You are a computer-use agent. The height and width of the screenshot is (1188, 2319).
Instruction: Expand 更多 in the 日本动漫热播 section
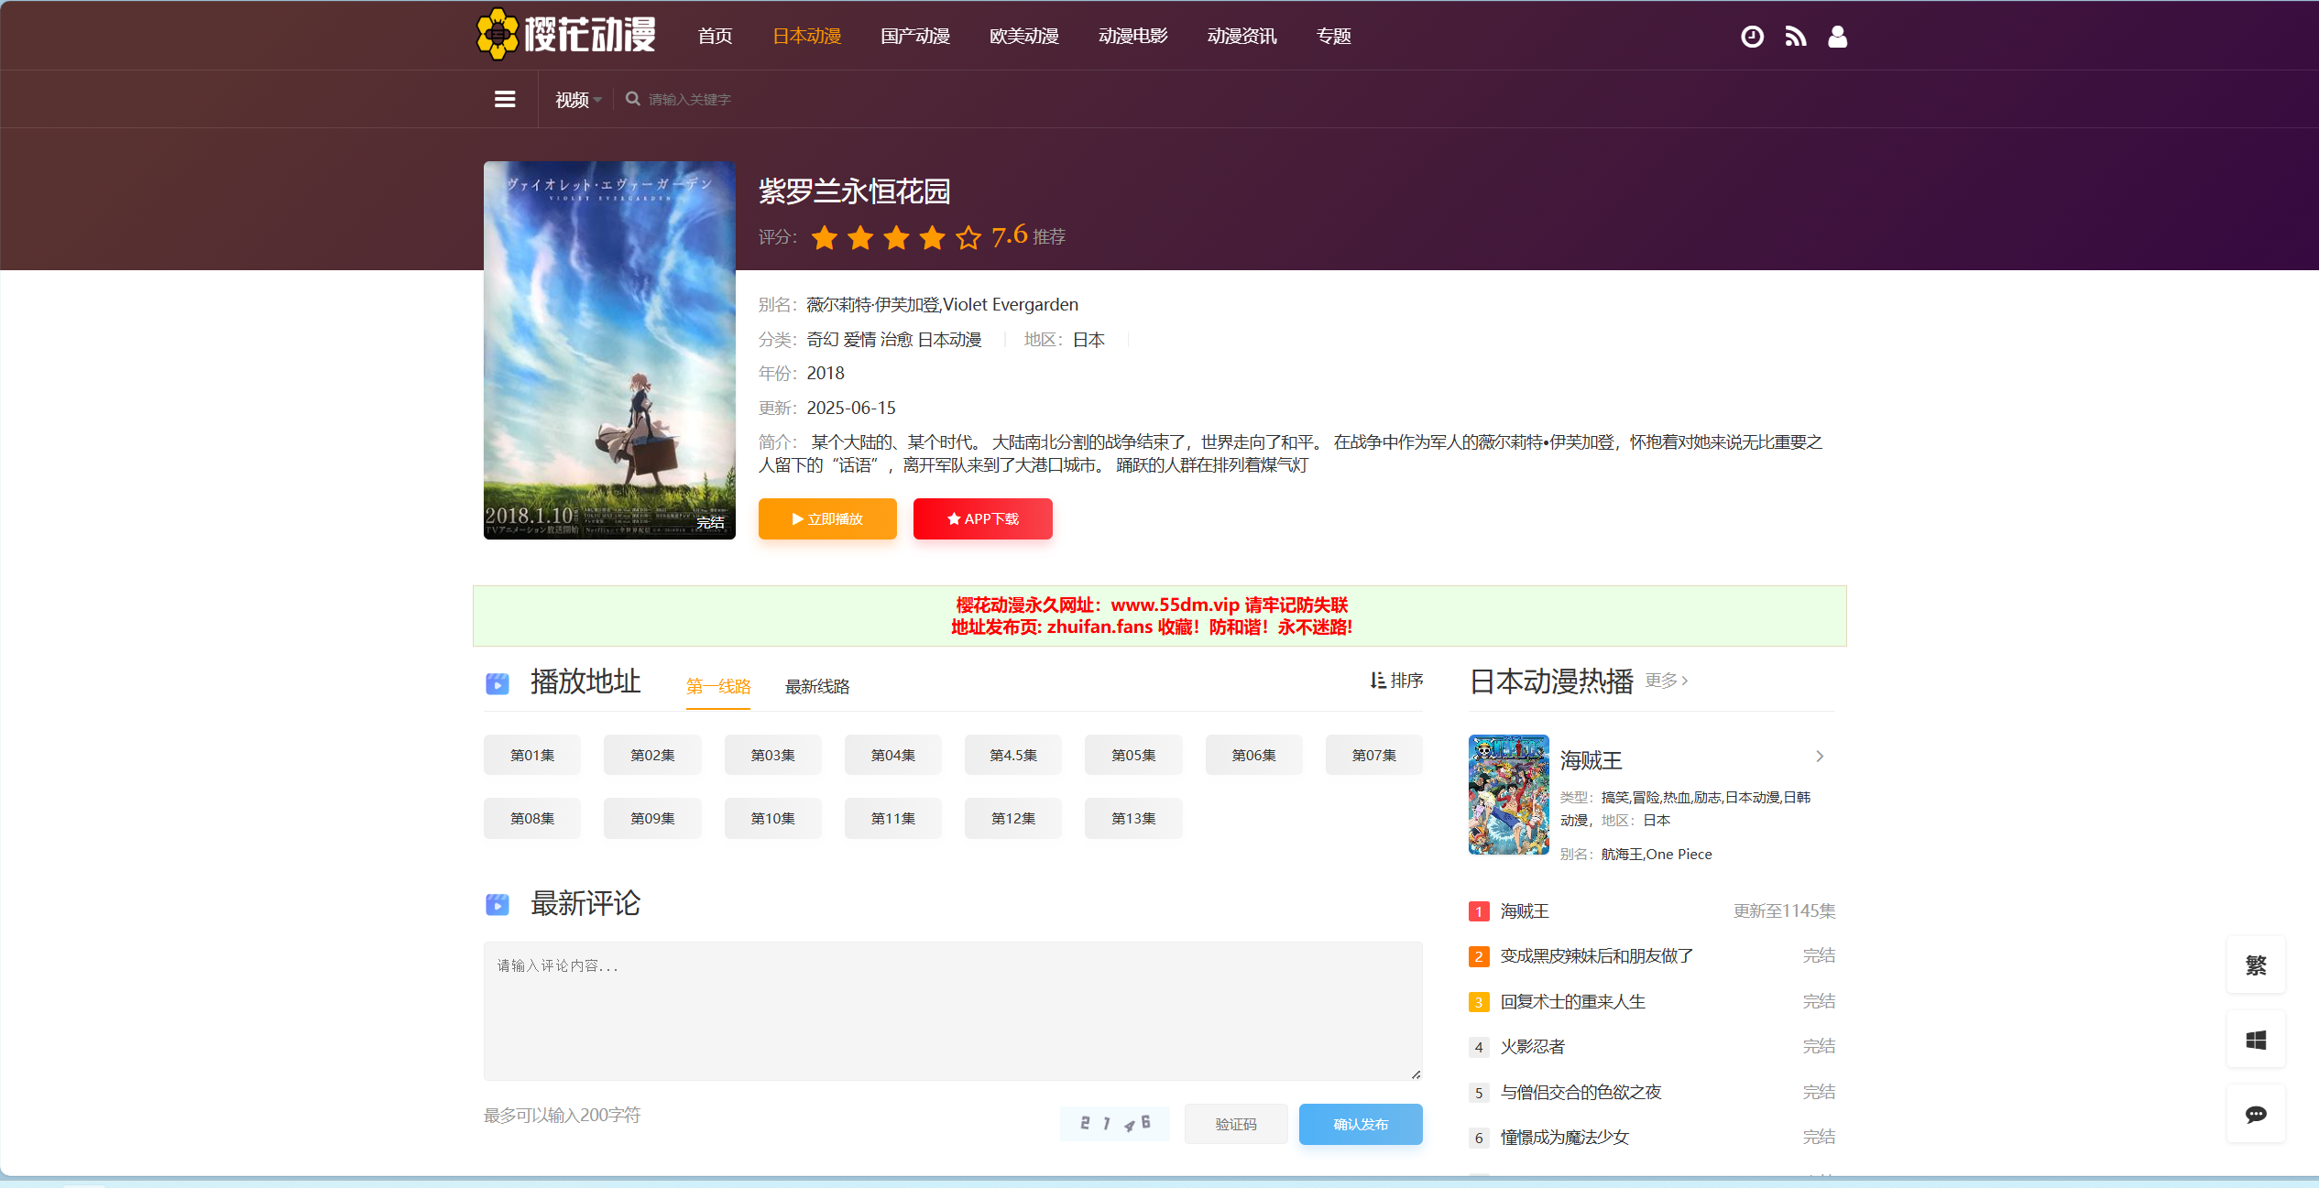tap(1667, 681)
